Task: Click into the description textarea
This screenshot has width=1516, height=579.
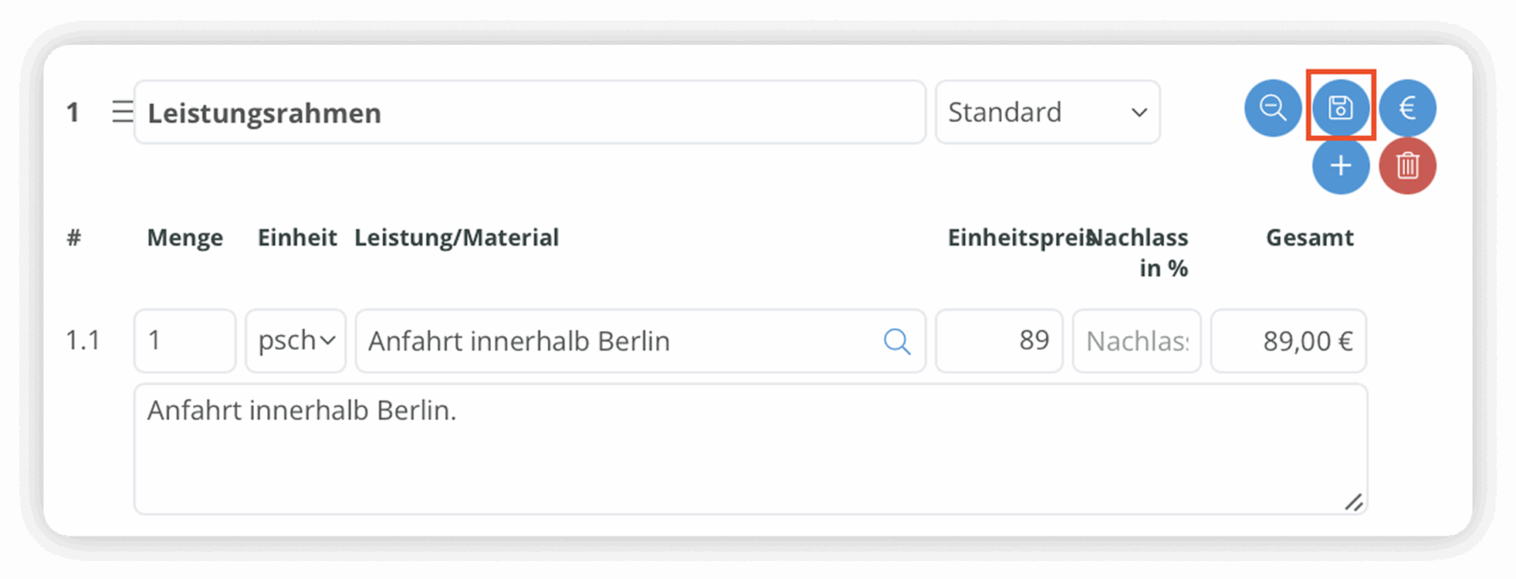Action: point(751,450)
